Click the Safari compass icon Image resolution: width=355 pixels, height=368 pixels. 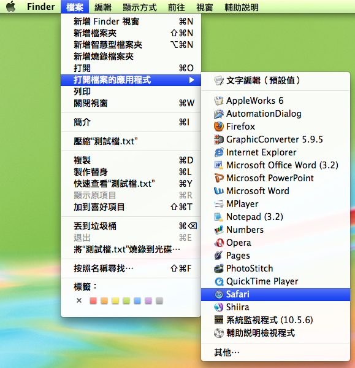219,294
